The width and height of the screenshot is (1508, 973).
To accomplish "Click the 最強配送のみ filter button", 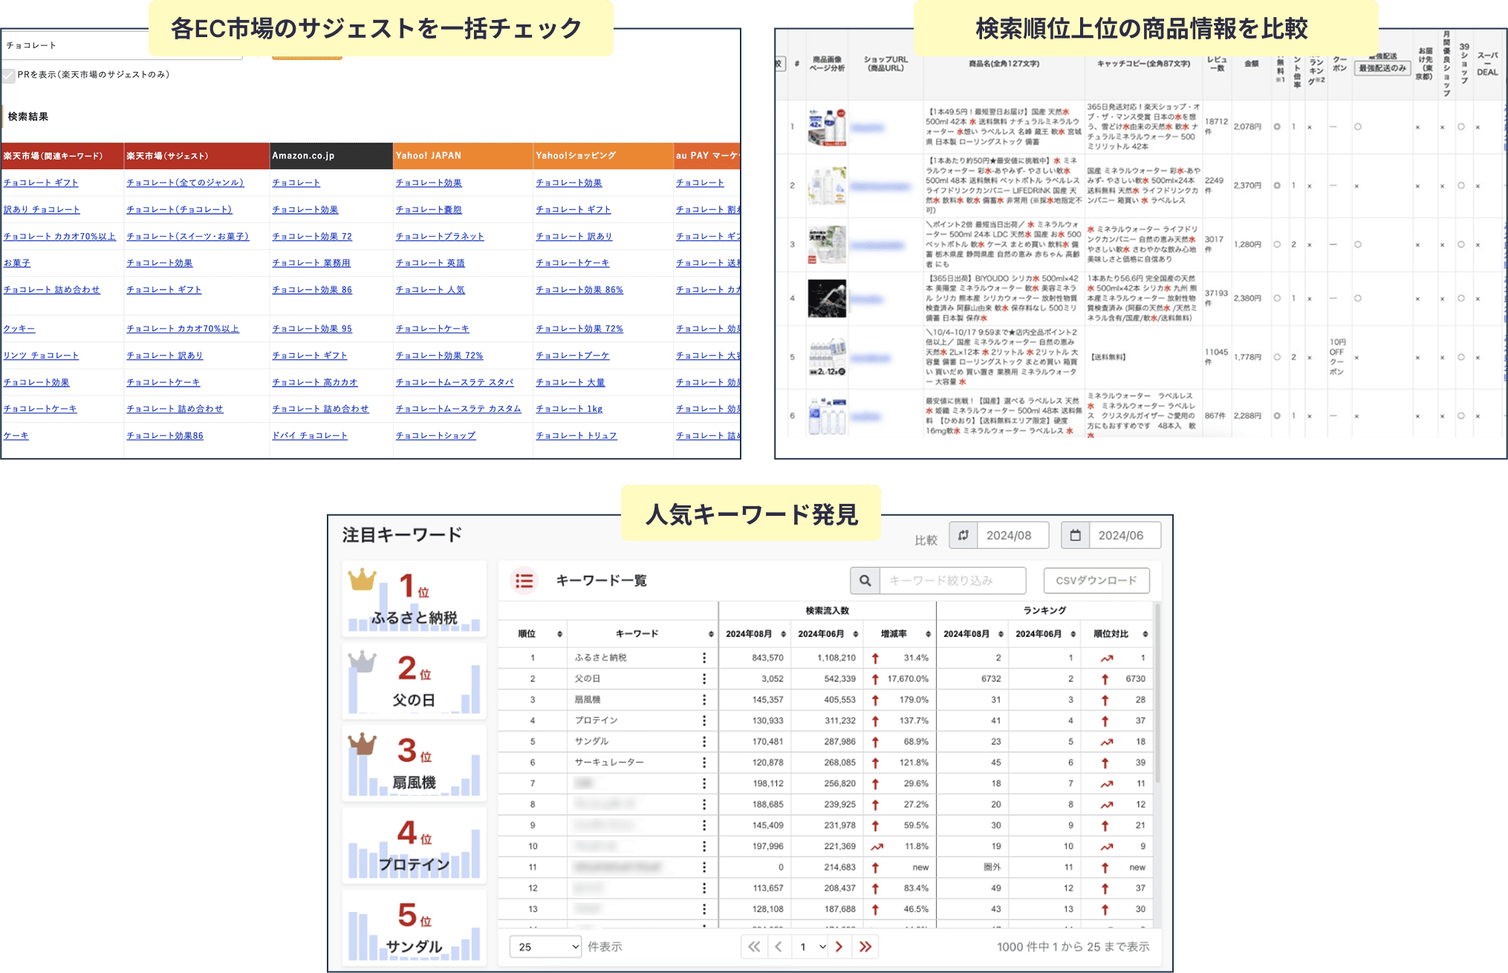I will click(1382, 68).
